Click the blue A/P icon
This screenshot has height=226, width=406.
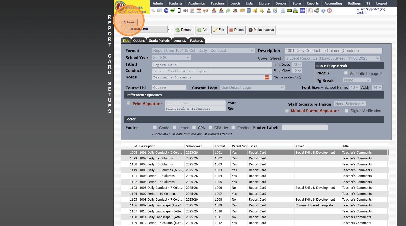click(302, 11)
